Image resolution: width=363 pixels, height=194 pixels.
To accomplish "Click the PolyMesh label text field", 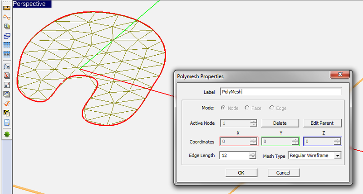I will 280,92.
